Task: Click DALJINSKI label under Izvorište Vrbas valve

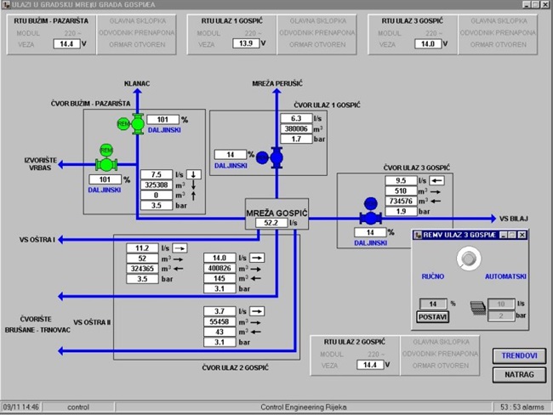Action: [x=105, y=190]
